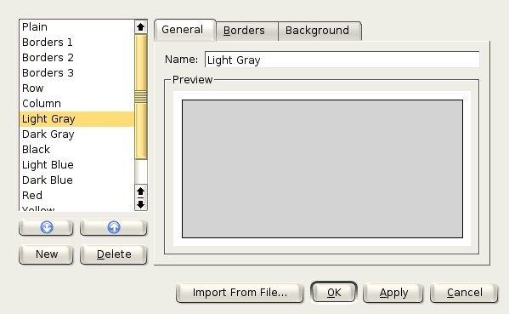Click the lower scrollbar up arrow
509x314 pixels.
click(x=140, y=191)
